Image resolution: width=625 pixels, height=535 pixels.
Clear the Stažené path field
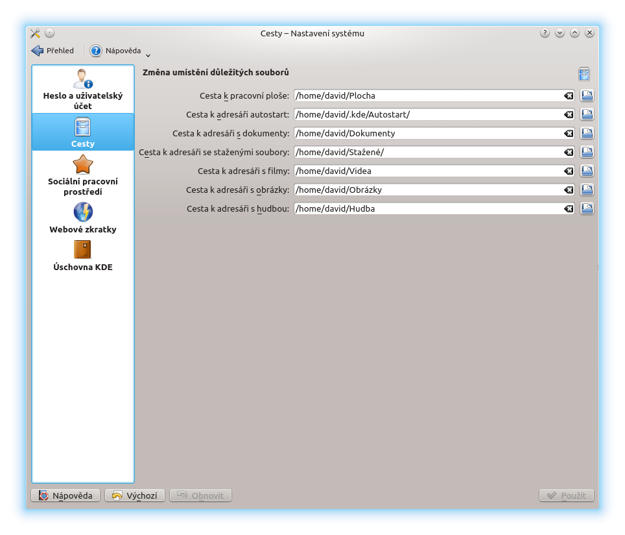pyautogui.click(x=569, y=152)
